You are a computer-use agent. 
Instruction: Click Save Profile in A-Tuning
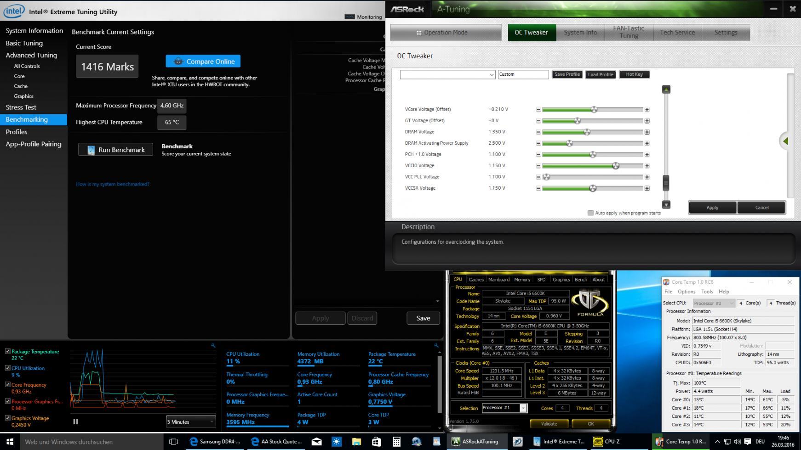tap(567, 74)
